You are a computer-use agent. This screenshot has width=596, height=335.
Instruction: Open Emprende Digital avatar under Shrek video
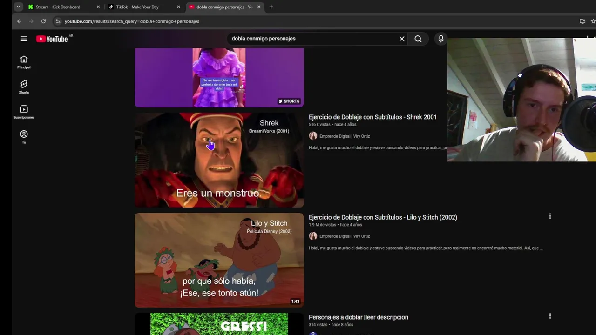pyautogui.click(x=313, y=136)
